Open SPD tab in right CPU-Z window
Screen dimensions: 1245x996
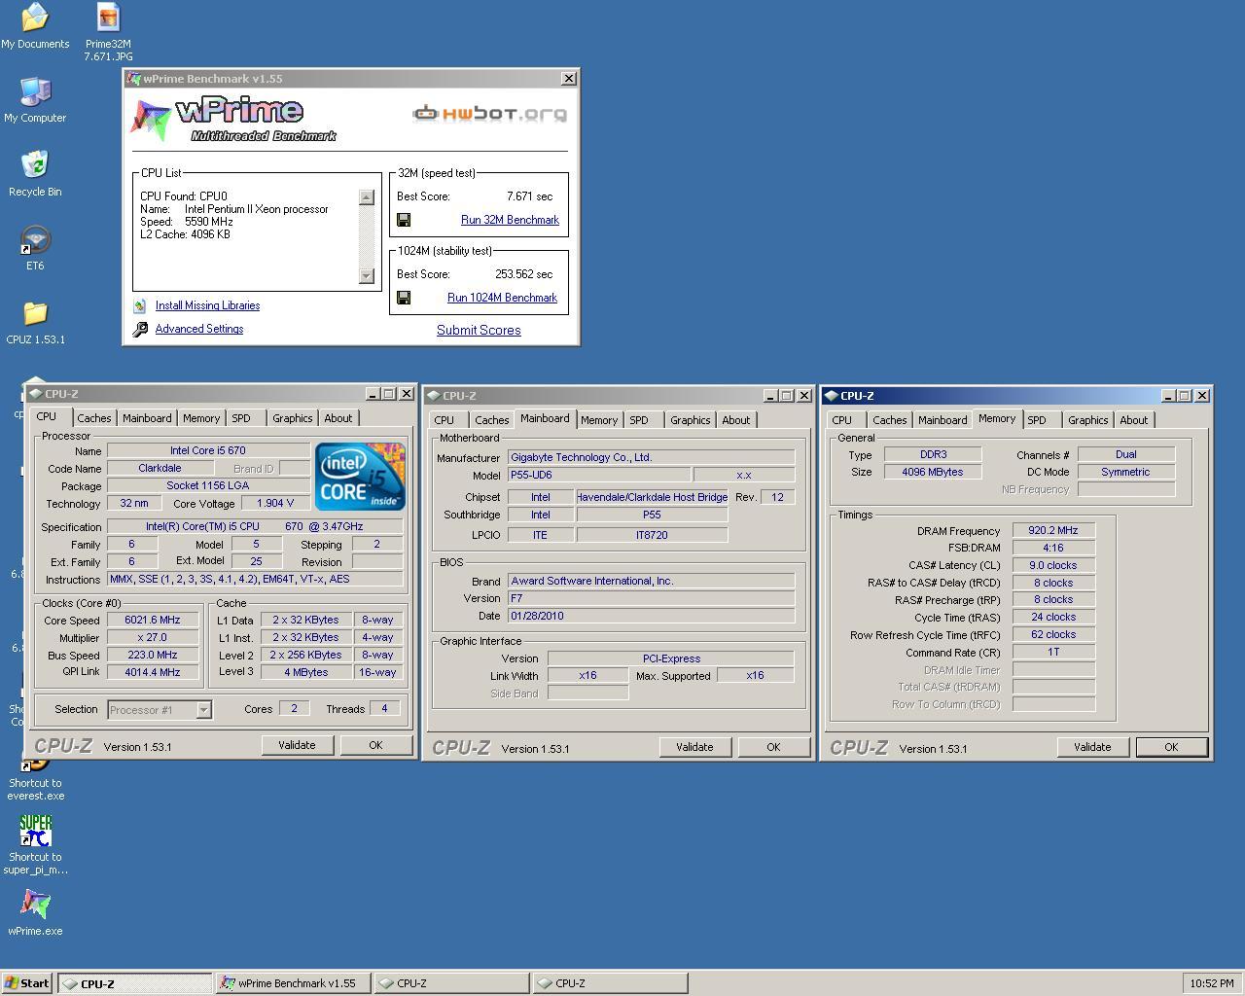coord(1037,420)
